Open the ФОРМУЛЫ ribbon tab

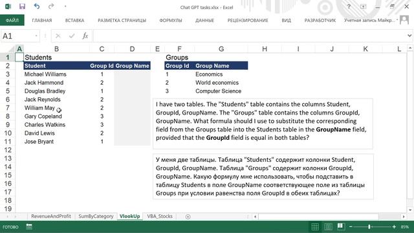coord(171,20)
